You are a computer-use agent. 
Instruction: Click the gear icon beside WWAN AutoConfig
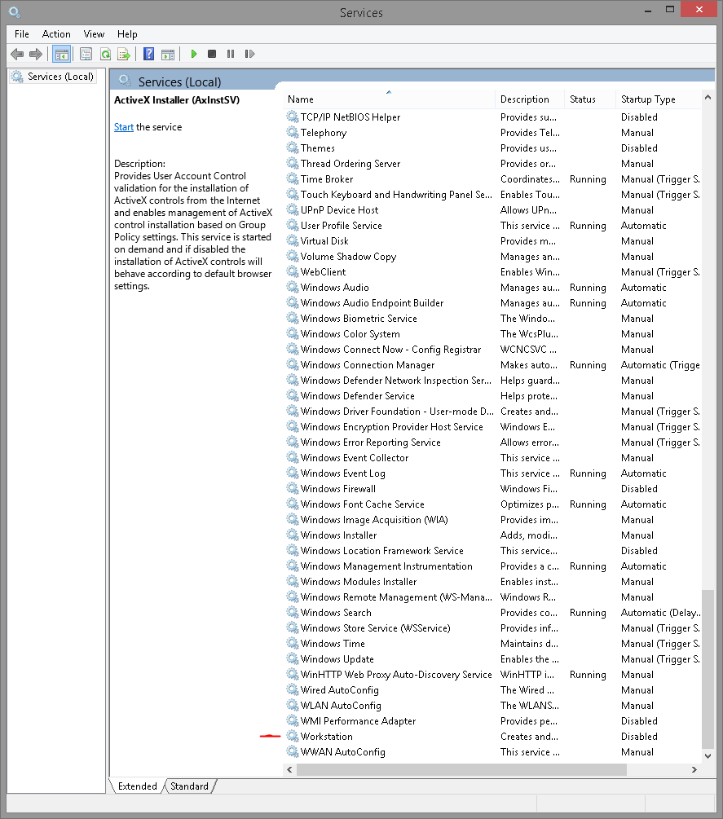(293, 751)
